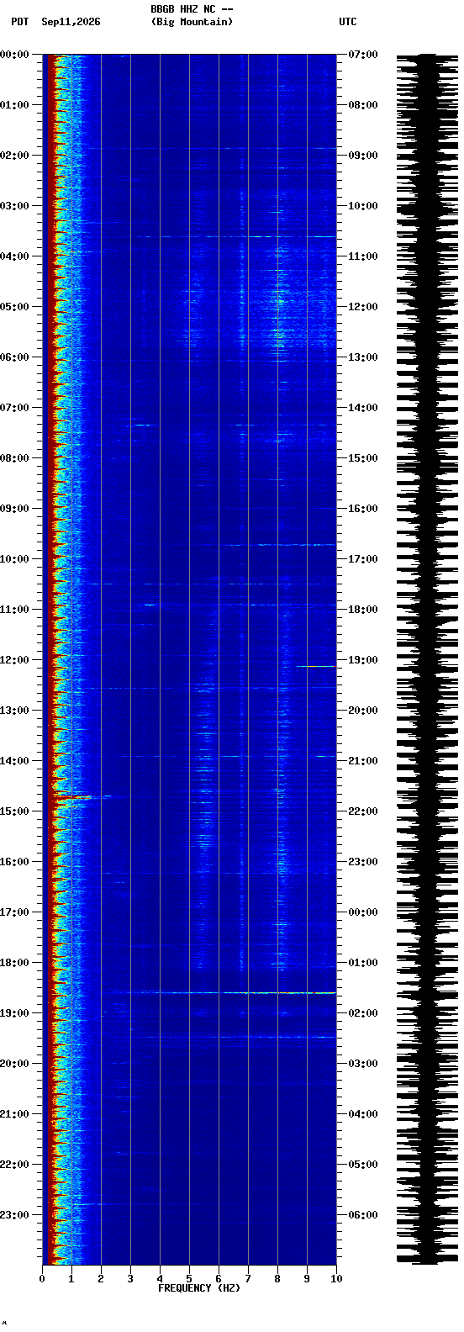Click UTC time label '22:00' on right axis
The width and height of the screenshot is (464, 1332).
click(362, 811)
